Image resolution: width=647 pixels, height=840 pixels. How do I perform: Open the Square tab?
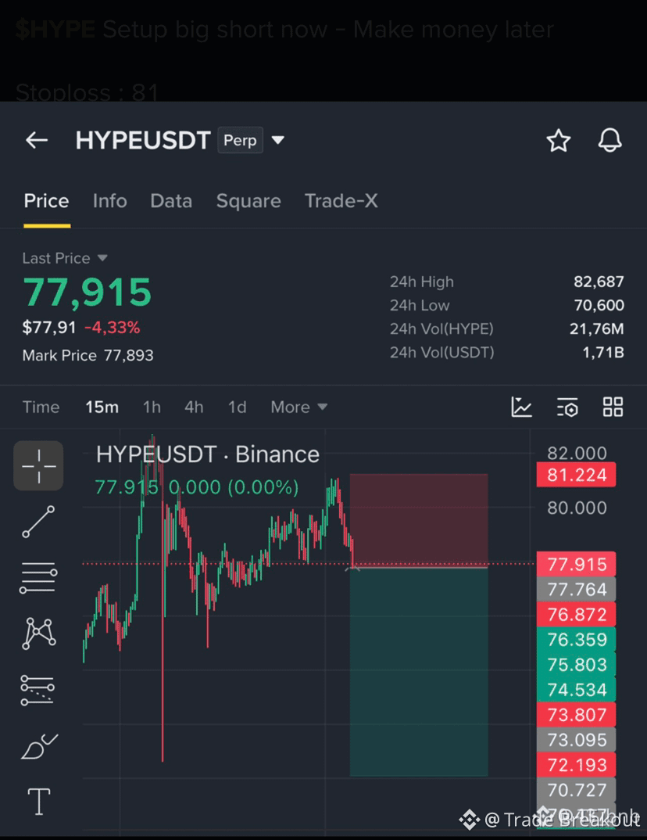(248, 201)
